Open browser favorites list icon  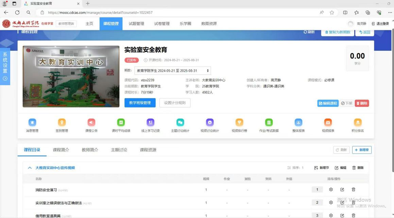[357, 13]
